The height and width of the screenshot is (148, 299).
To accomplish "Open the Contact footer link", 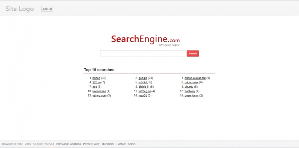I will (121, 144).
